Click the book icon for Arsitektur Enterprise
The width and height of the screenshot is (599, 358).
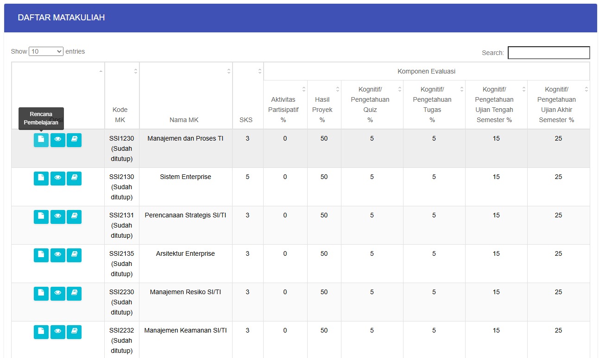(74, 255)
